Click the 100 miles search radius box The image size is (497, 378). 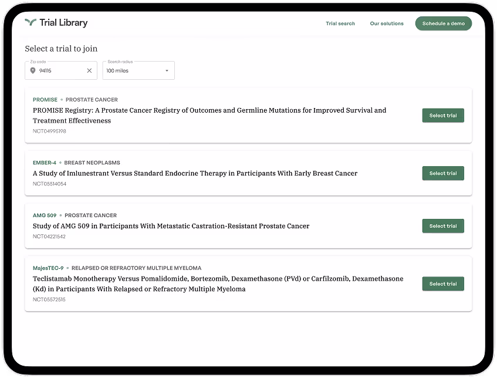click(134, 70)
